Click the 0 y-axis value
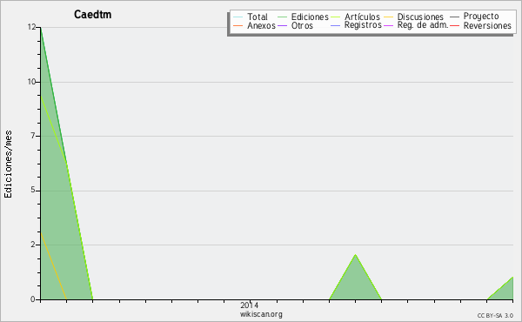The width and height of the screenshot is (522, 322). point(33,299)
